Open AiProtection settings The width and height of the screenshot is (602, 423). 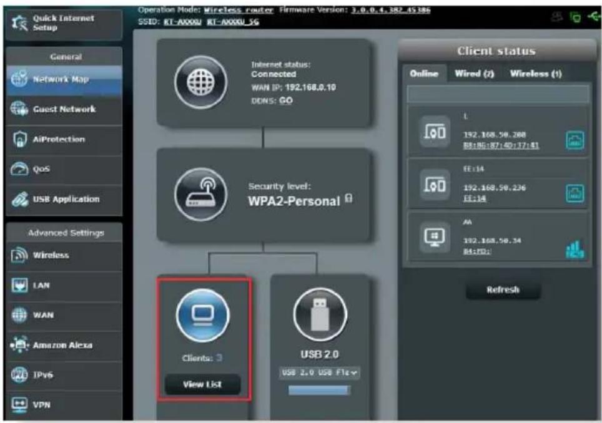[x=64, y=140]
